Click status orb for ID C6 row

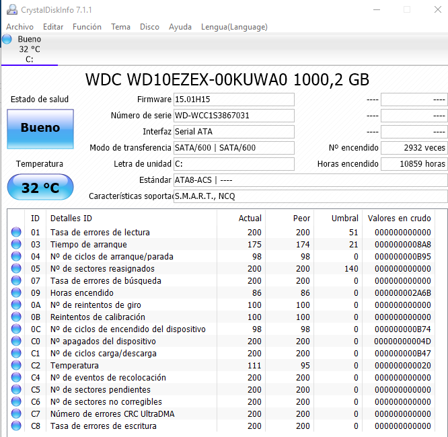tap(16, 401)
